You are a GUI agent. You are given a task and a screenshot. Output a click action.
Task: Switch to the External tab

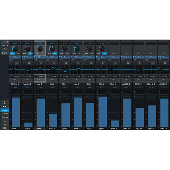click(5, 117)
